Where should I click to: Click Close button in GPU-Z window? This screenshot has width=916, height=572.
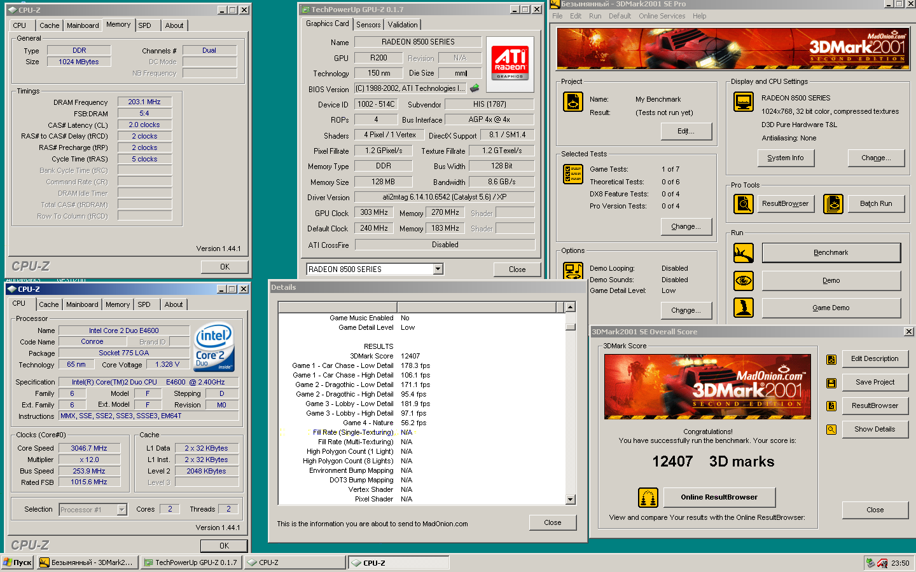point(517,269)
